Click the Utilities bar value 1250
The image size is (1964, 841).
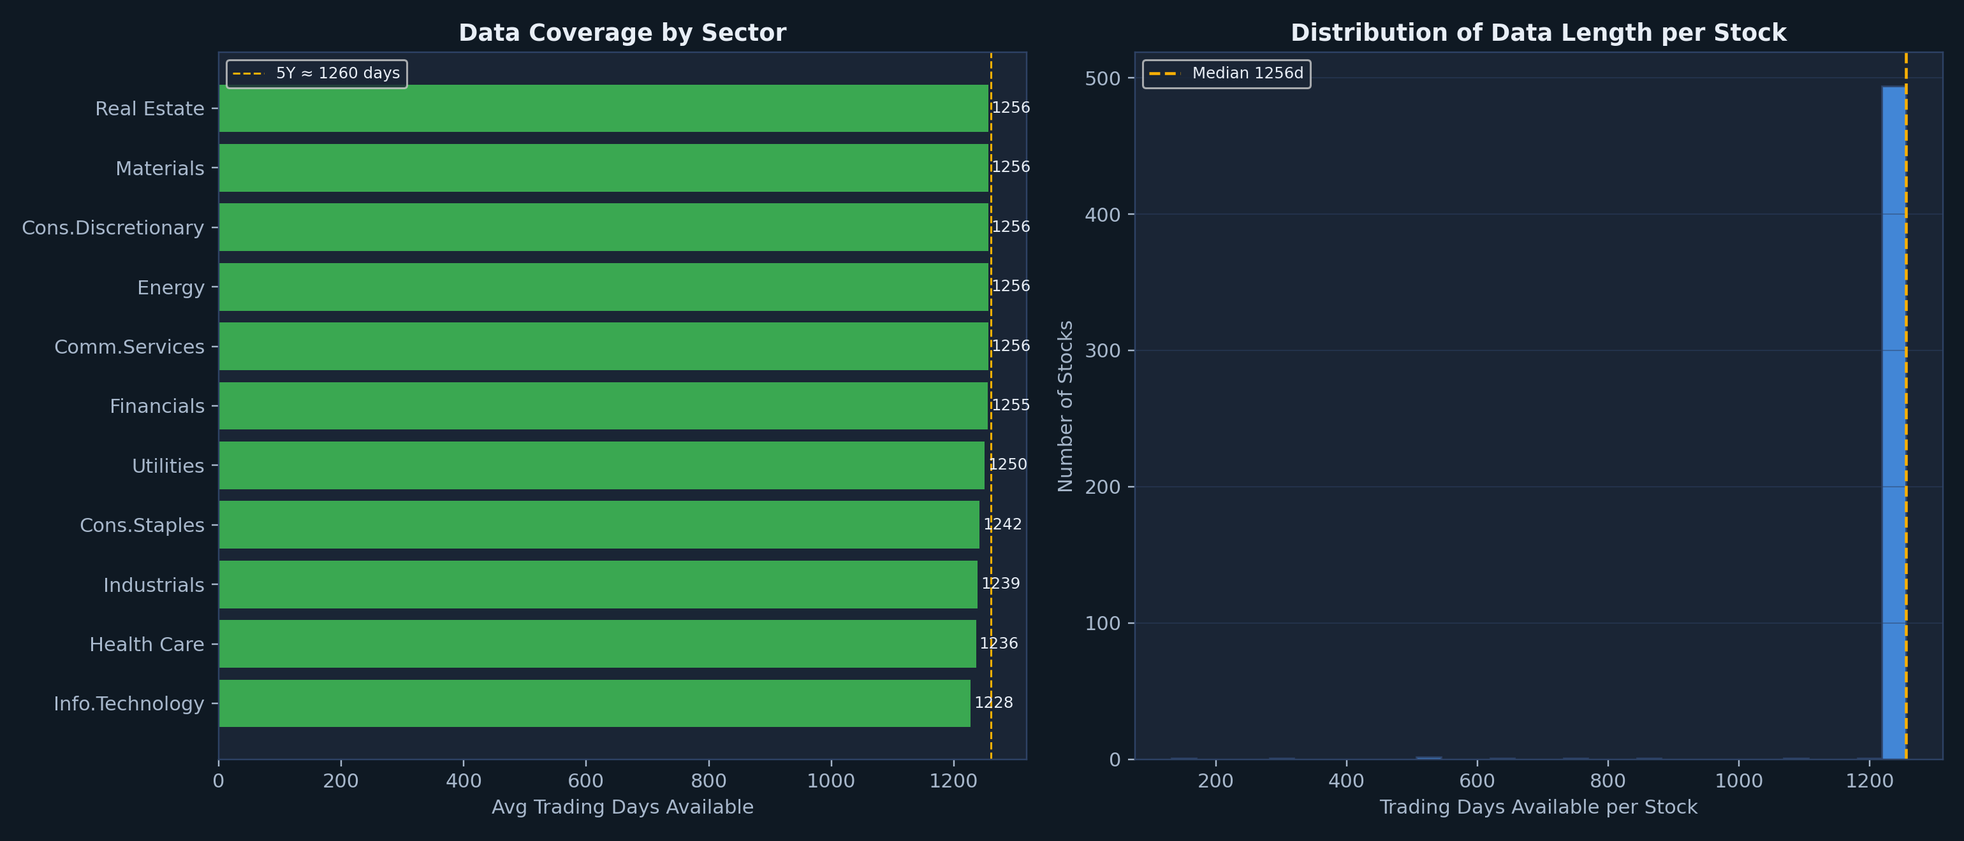[x=1008, y=464]
